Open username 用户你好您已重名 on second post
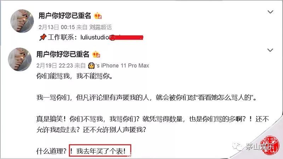 [63, 54]
